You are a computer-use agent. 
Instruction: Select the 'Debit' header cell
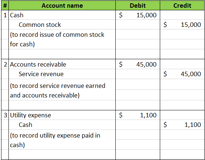pos(138,6)
